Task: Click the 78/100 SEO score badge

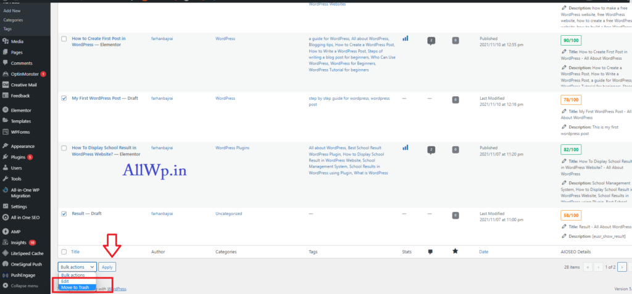Action: tap(571, 100)
